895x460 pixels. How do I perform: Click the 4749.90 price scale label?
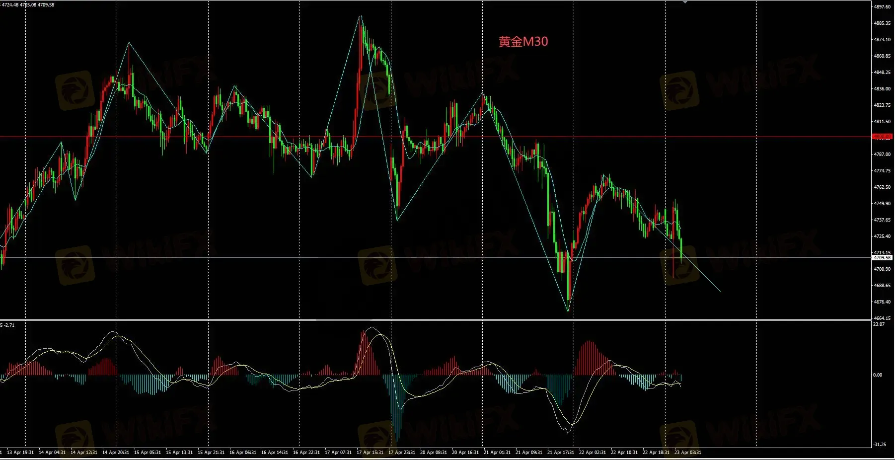pos(882,204)
